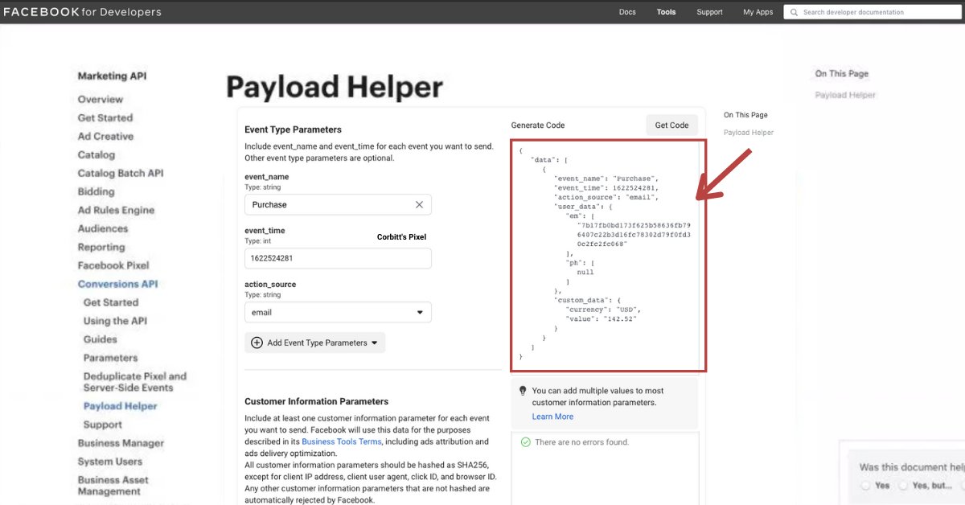Select the Yes radio button
Image resolution: width=965 pixels, height=505 pixels.
[864, 486]
